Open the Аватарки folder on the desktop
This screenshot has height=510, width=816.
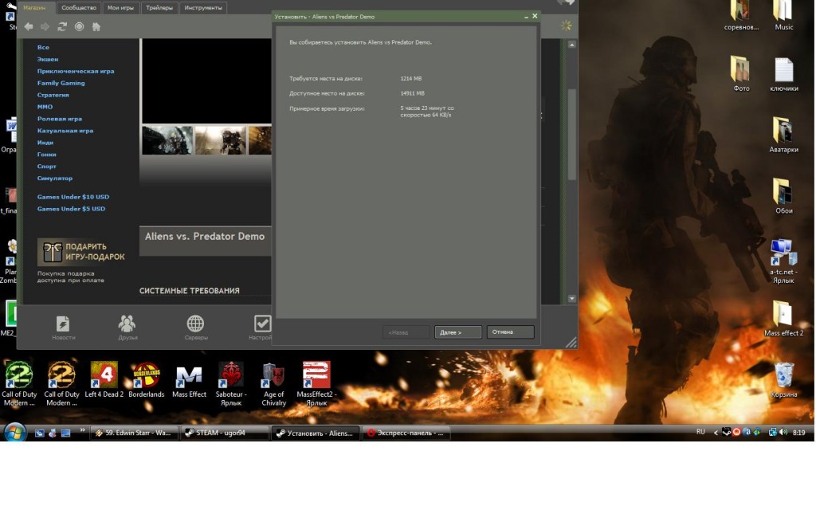pos(784,135)
